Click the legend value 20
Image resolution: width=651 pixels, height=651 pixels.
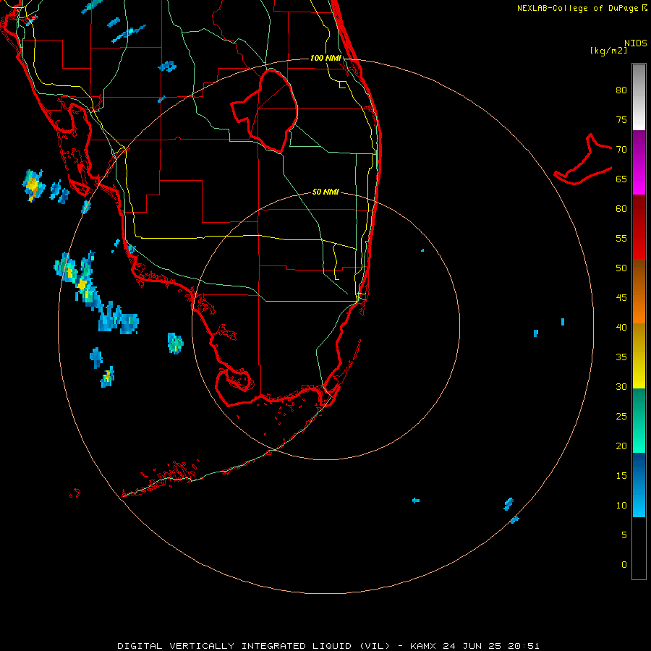click(x=621, y=446)
